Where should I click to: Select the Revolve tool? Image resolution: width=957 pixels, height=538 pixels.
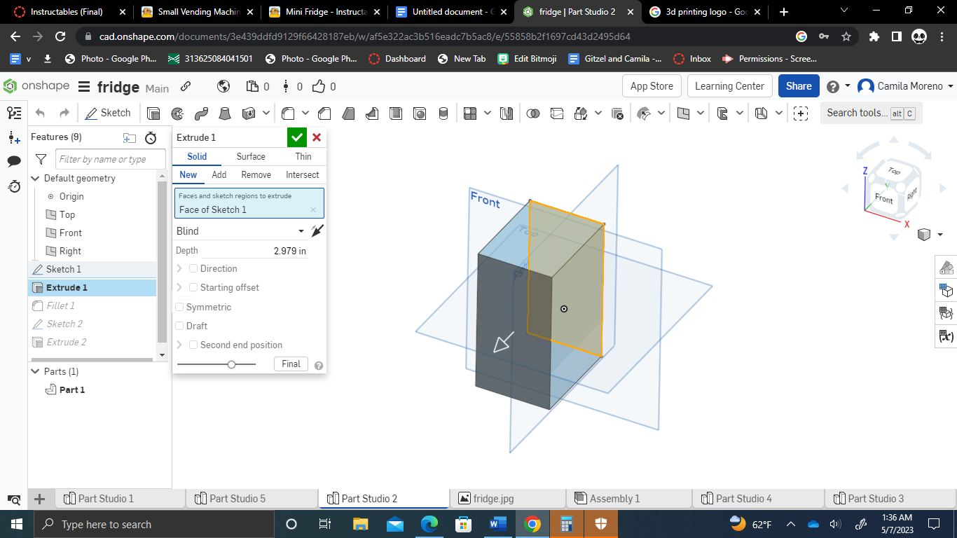coord(177,112)
